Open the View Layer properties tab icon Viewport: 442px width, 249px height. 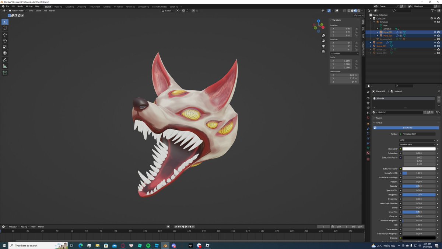(368, 108)
